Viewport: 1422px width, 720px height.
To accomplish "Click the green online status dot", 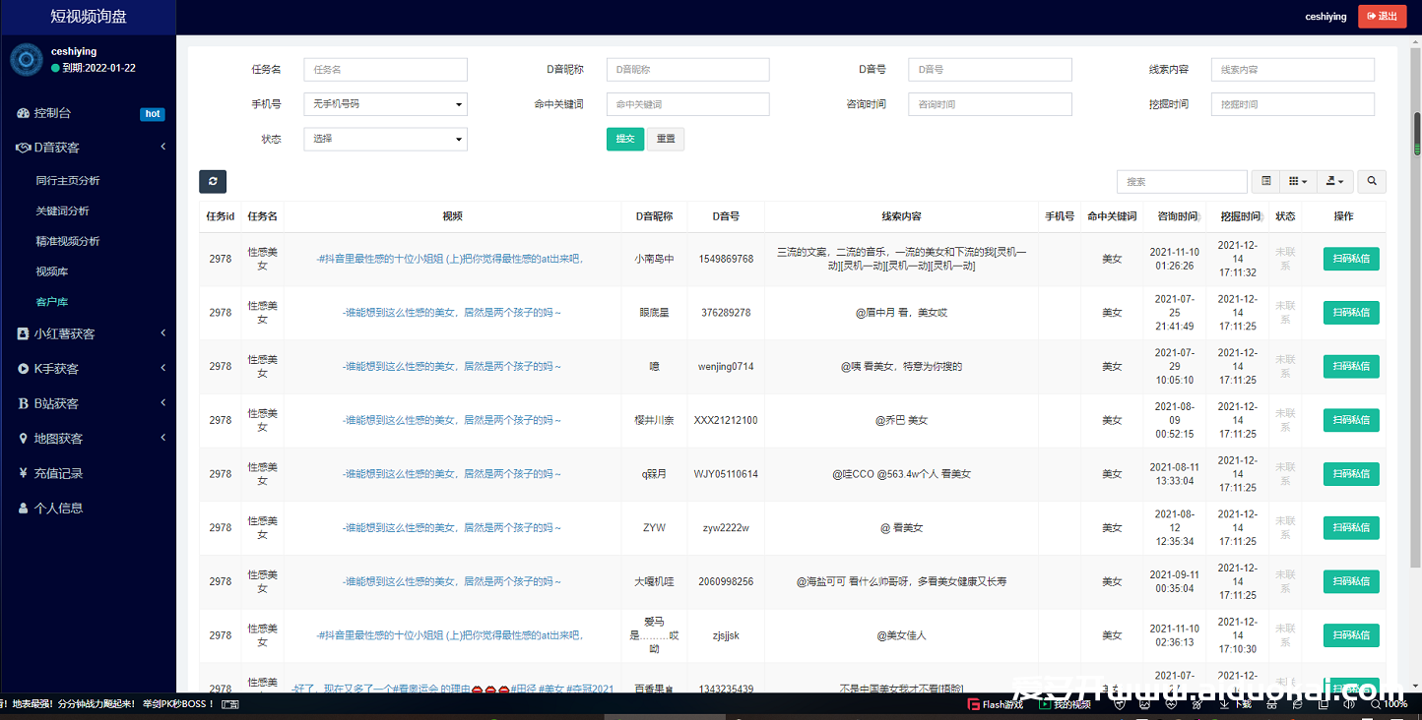I will (56, 69).
